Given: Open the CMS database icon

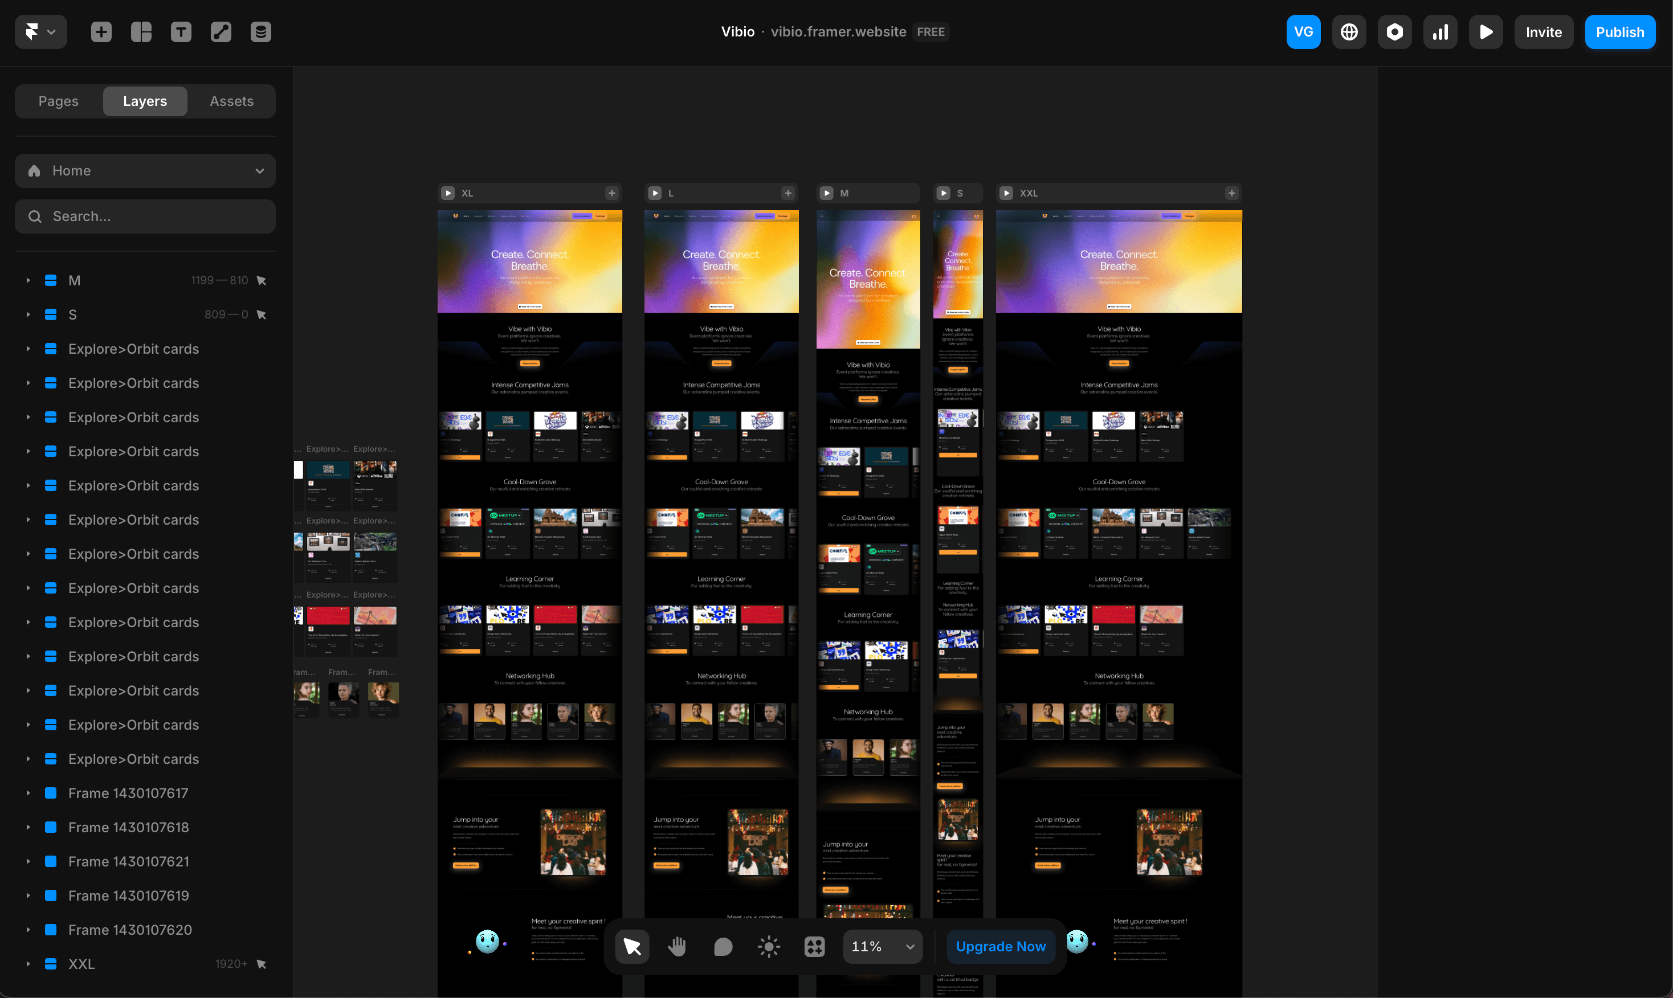Looking at the screenshot, I should click(260, 31).
